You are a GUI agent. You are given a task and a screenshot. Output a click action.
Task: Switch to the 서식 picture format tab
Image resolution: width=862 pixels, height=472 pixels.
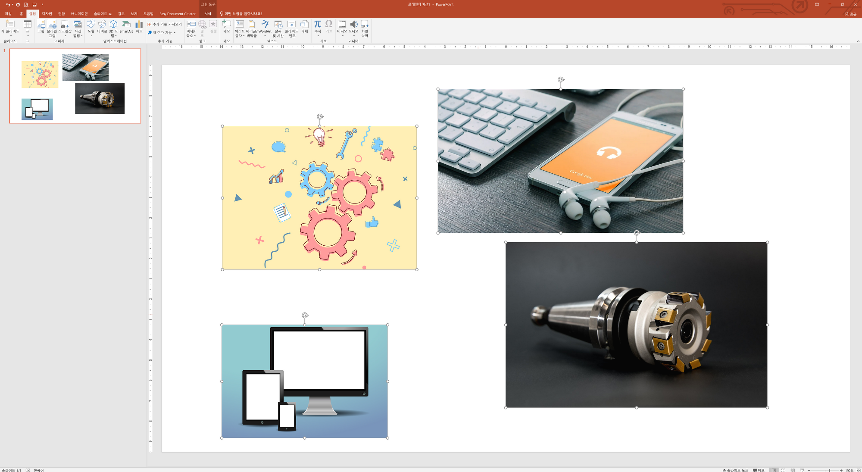coord(208,14)
